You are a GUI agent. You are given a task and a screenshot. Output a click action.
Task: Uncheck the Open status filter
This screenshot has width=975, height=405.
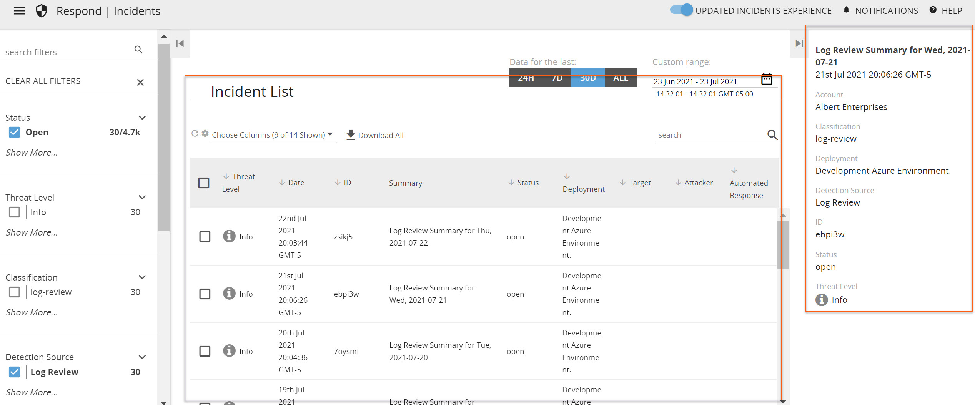tap(15, 133)
